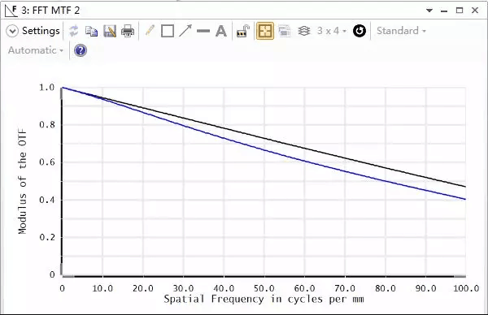Screen dimensions: 488x315
Task: Click the print icon
Action: 128,31
